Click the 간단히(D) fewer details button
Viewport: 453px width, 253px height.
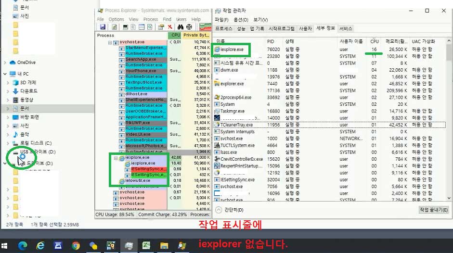click(x=230, y=210)
